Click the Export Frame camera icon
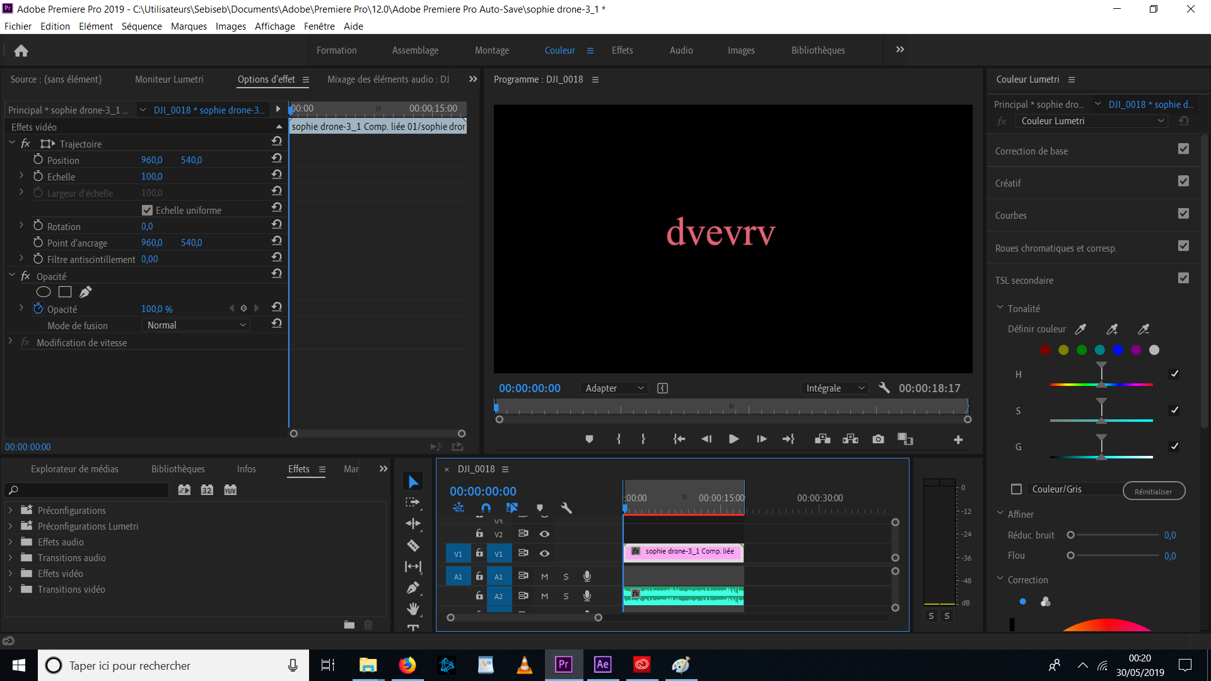1211x681 pixels. pyautogui.click(x=878, y=439)
